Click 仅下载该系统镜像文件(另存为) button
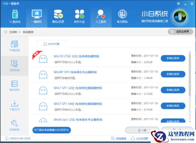Viewport: 196px width, 143px height. tap(52, 130)
